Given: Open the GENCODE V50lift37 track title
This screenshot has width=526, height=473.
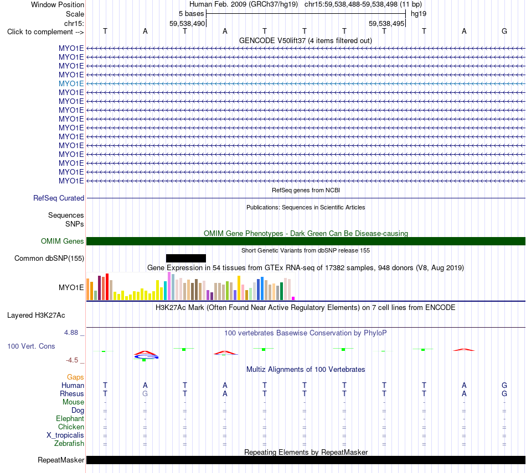Looking at the screenshot, I should (305, 40).
